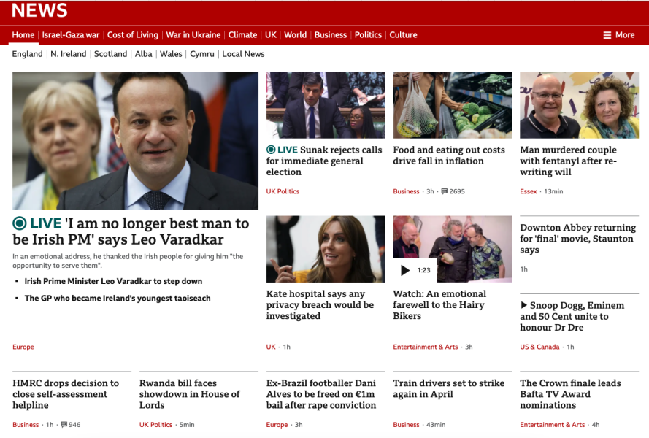Open the Climate navigation item
Viewport: 649px width, 438px height.
(x=242, y=35)
